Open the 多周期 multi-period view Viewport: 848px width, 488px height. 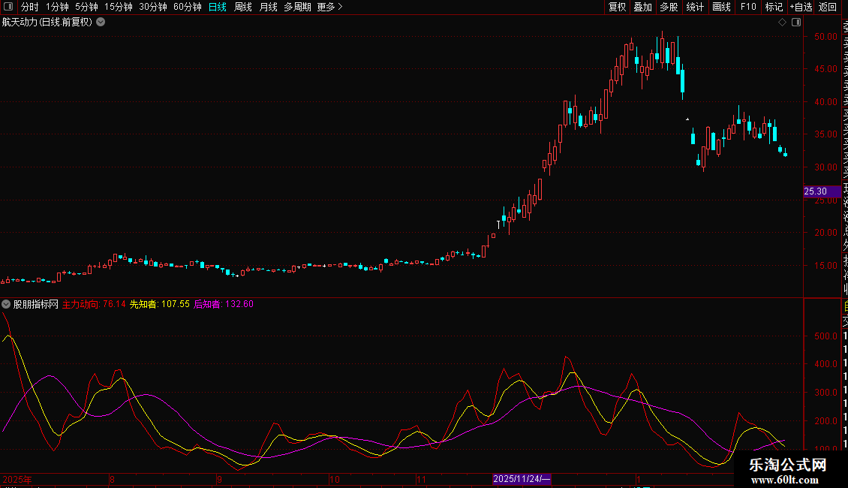pyautogui.click(x=297, y=7)
